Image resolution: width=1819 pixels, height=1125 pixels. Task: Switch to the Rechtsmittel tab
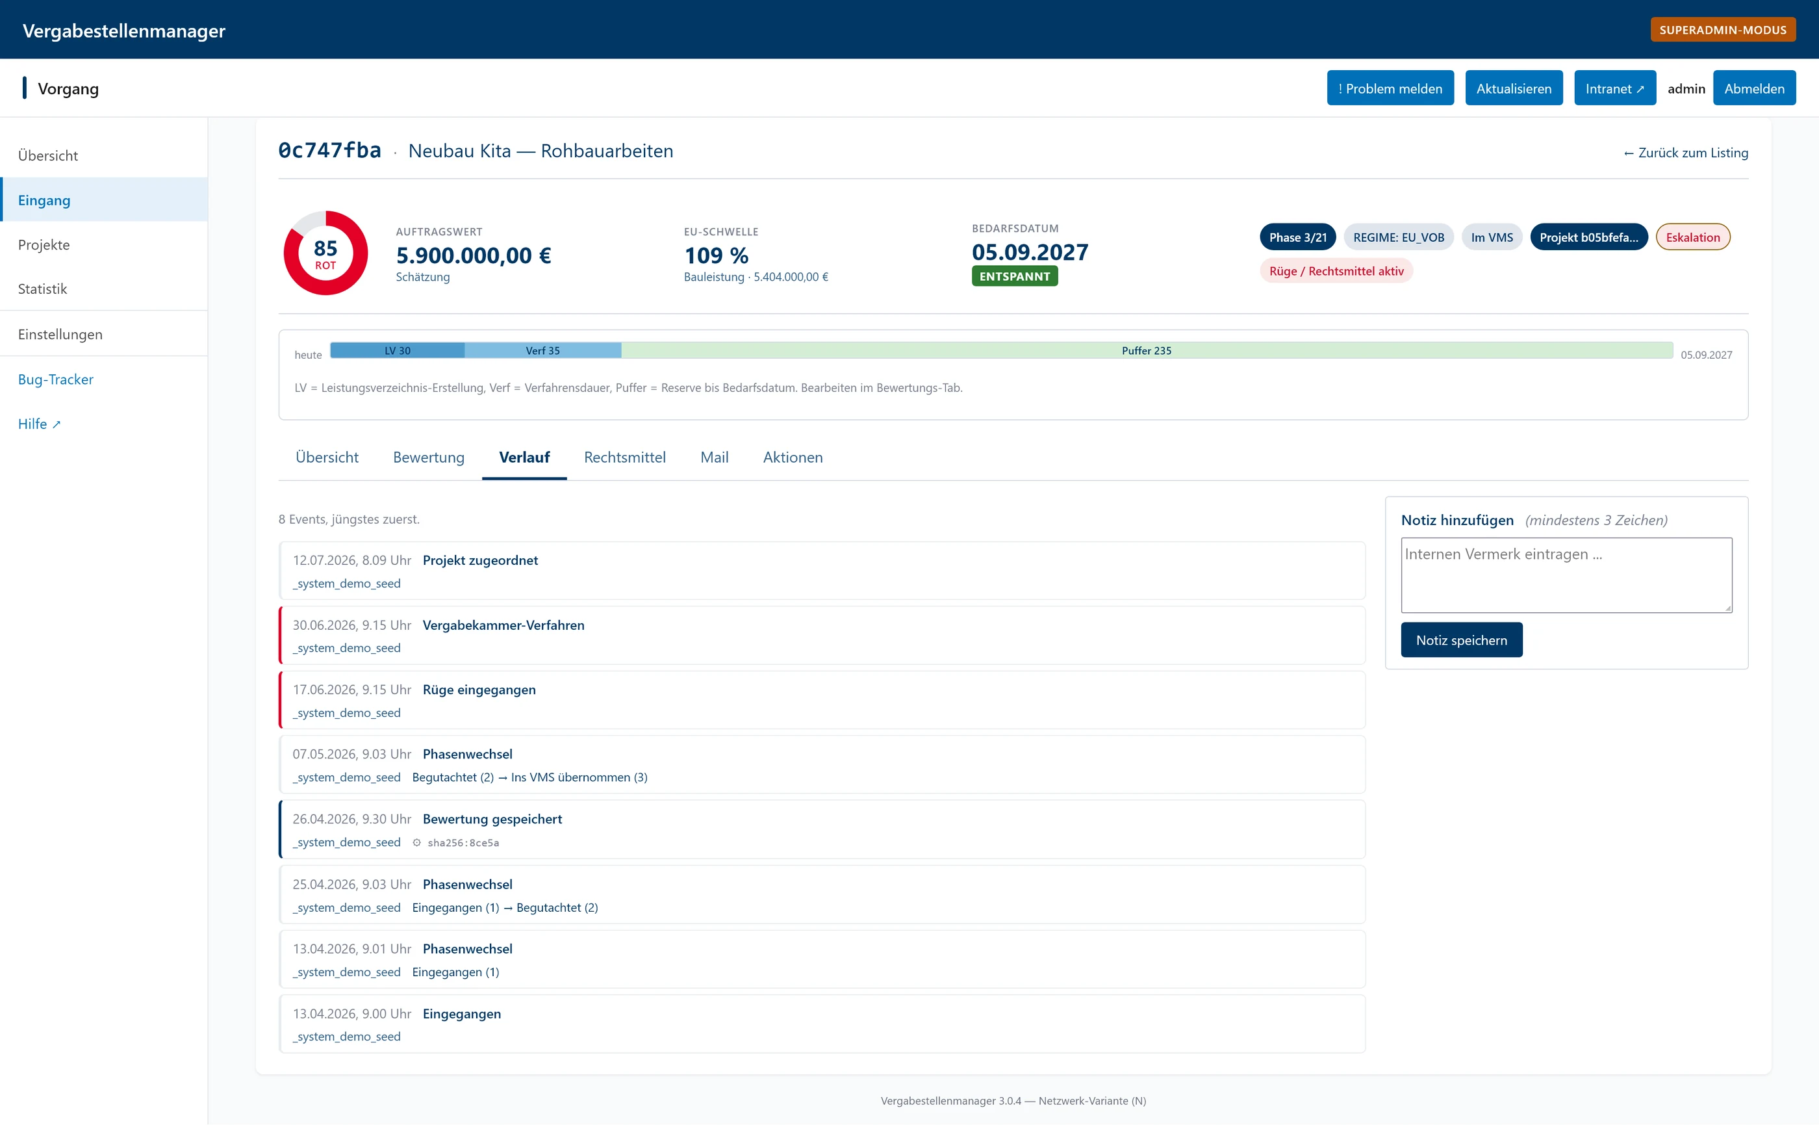(624, 457)
